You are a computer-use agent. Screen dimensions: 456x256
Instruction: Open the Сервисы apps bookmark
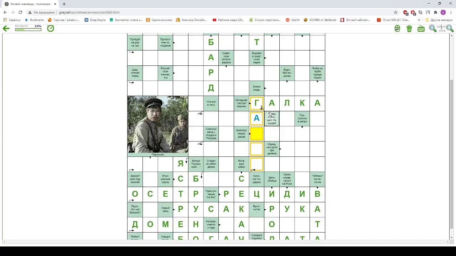pos(12,20)
